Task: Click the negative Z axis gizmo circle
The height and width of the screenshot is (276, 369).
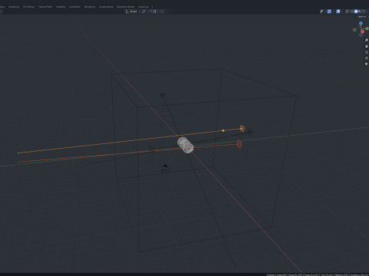Action: (361, 35)
